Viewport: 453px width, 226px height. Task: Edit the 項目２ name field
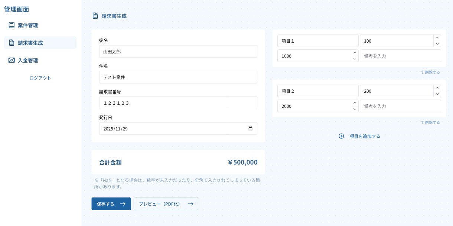[x=318, y=91]
